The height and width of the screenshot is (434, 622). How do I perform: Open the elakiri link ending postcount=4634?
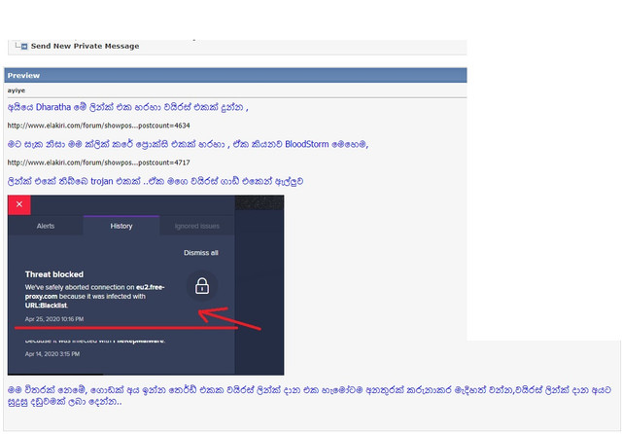pos(98,126)
